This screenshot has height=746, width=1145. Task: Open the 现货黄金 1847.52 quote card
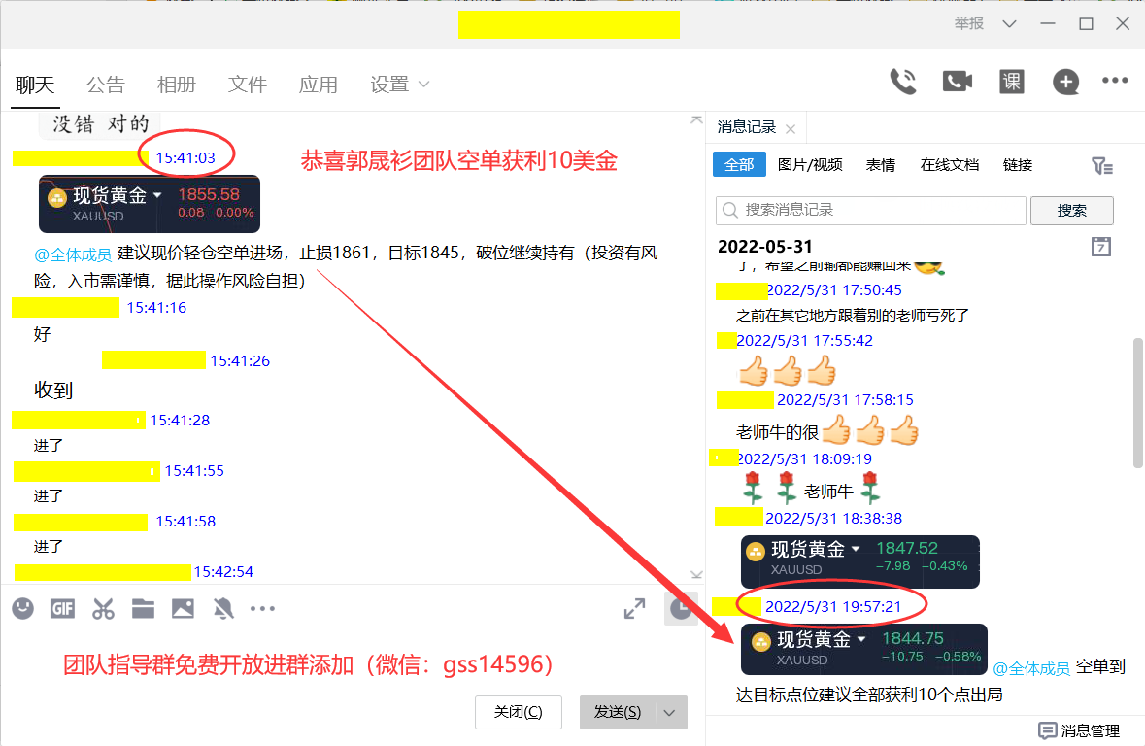point(859,561)
